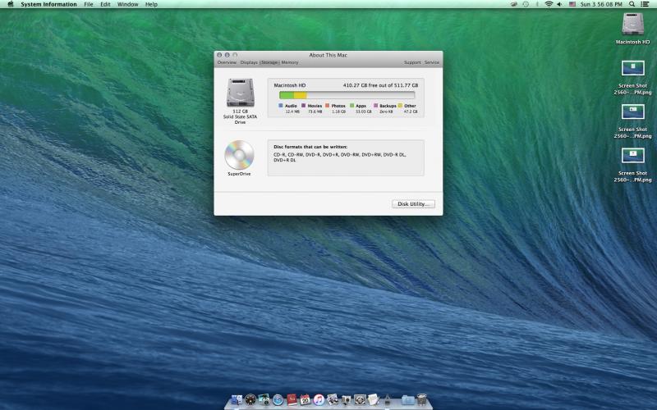Open the dark gauge Dashboard icon in Dock
The width and height of the screenshot is (657, 410).
(250, 399)
